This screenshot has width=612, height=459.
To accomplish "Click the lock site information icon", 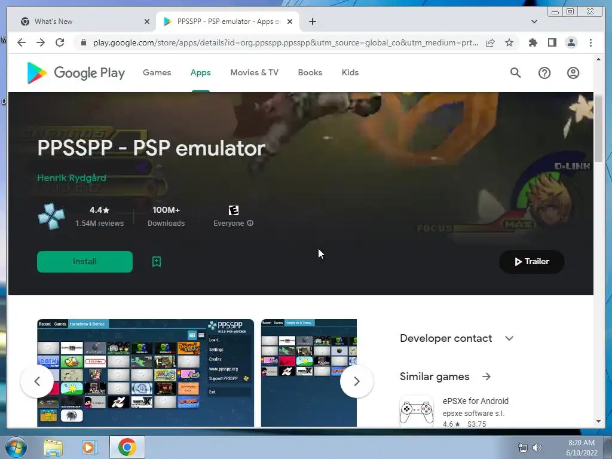I will 83,42.
